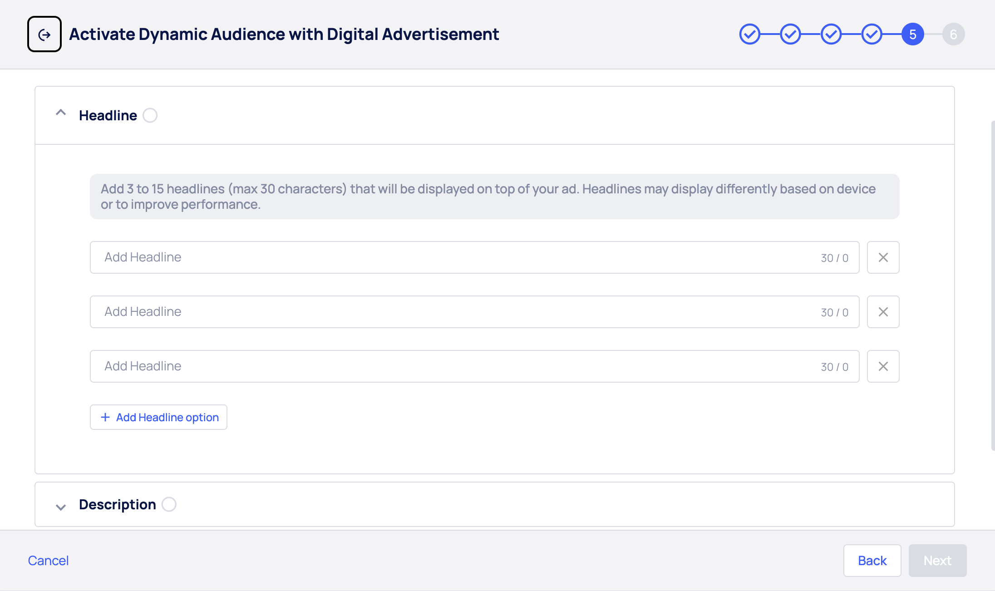Viewport: 995px width, 591px height.
Task: Open completed step four checkmark
Action: 872,34
